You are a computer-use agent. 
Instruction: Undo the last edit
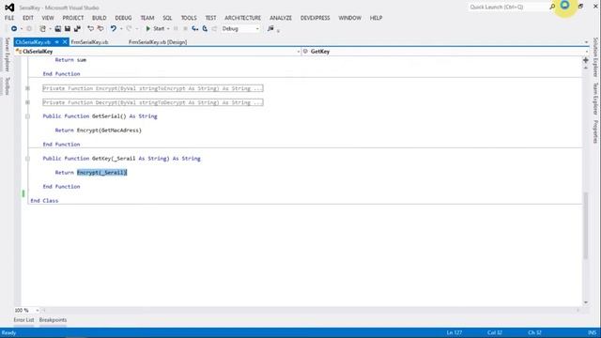click(114, 29)
